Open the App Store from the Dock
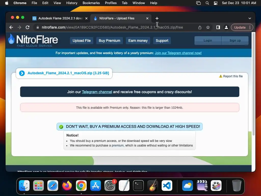This screenshot has height=196, width=261. click(96, 186)
